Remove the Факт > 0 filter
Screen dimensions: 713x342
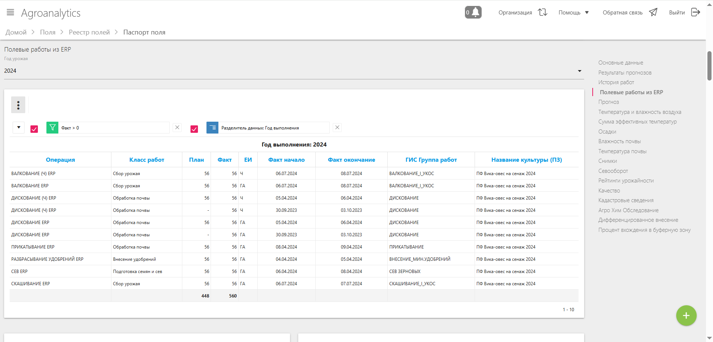pos(177,128)
